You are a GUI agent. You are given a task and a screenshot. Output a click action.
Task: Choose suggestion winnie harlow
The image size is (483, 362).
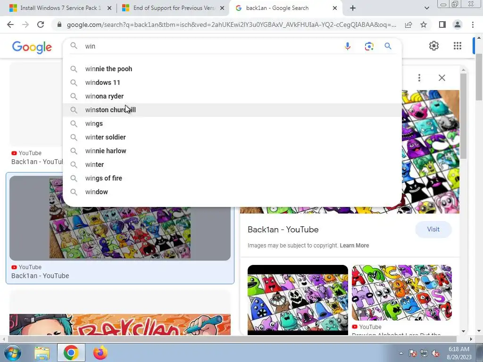[x=232, y=151]
